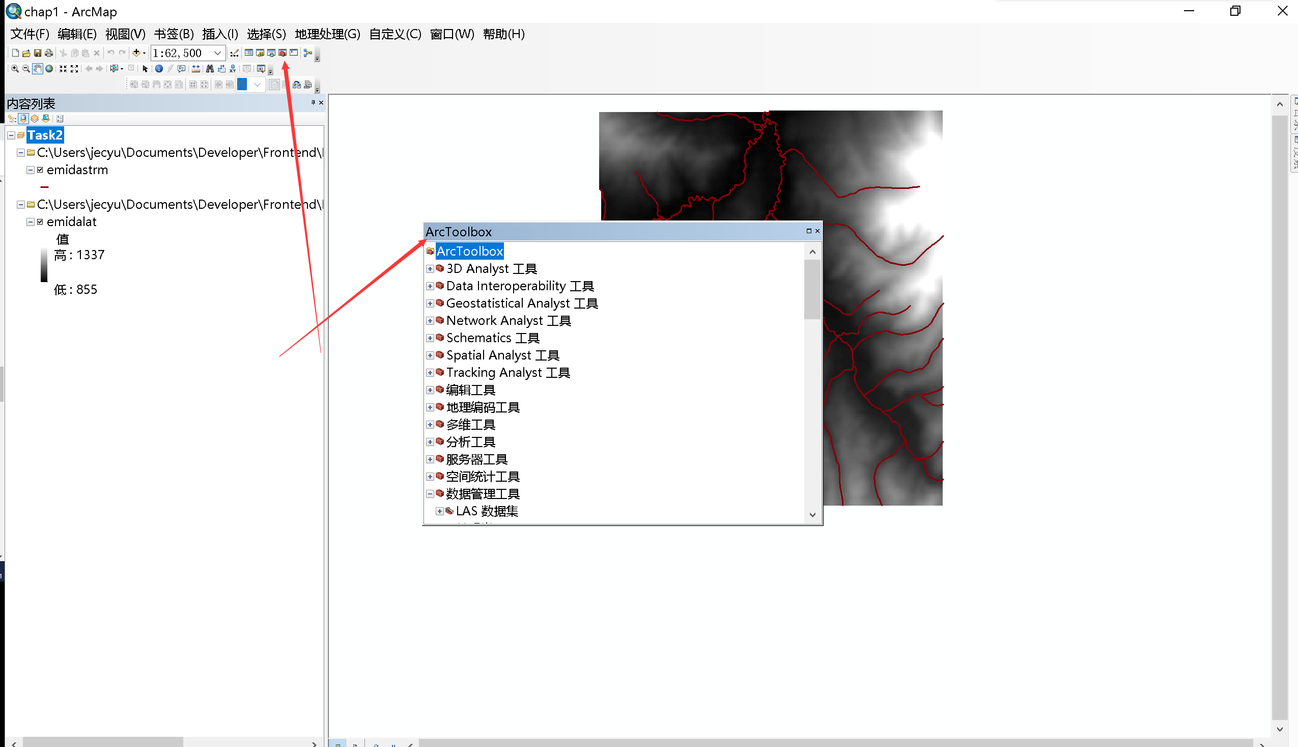Image resolution: width=1298 pixels, height=747 pixels.
Task: Open layout zoom percentage dropdown
Action: (258, 85)
